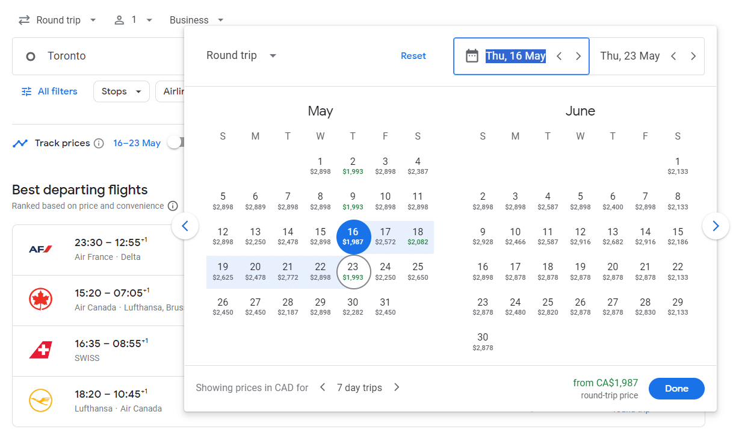
Task: Increase trip length from 7 day trips
Action: [x=397, y=387]
